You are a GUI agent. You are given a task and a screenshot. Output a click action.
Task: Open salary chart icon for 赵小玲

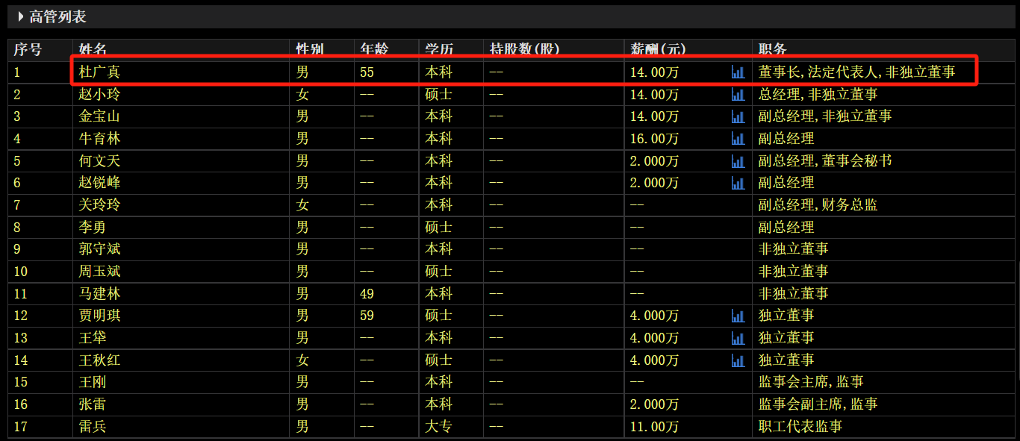pos(738,95)
